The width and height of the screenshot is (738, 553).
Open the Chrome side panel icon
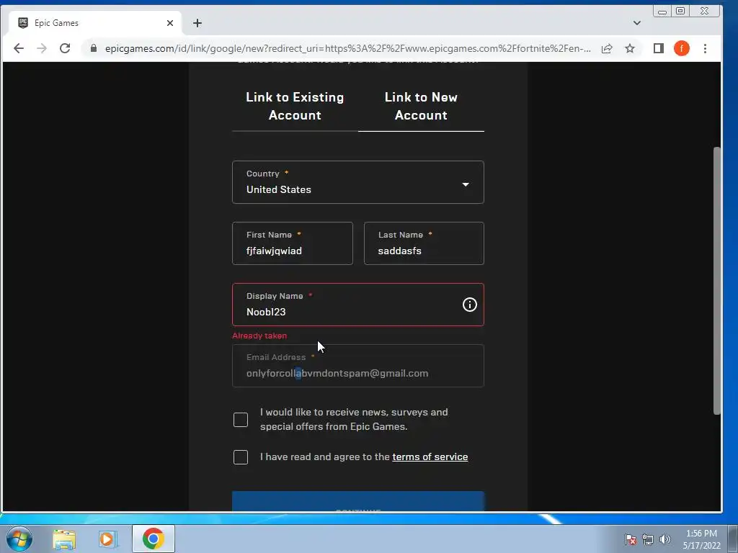(659, 48)
